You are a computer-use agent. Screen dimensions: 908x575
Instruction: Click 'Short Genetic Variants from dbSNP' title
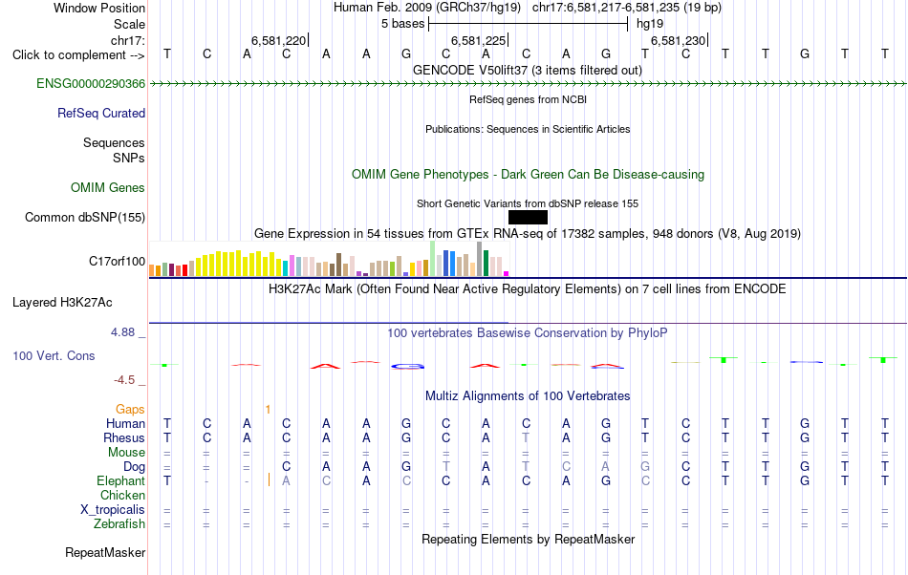[528, 203]
